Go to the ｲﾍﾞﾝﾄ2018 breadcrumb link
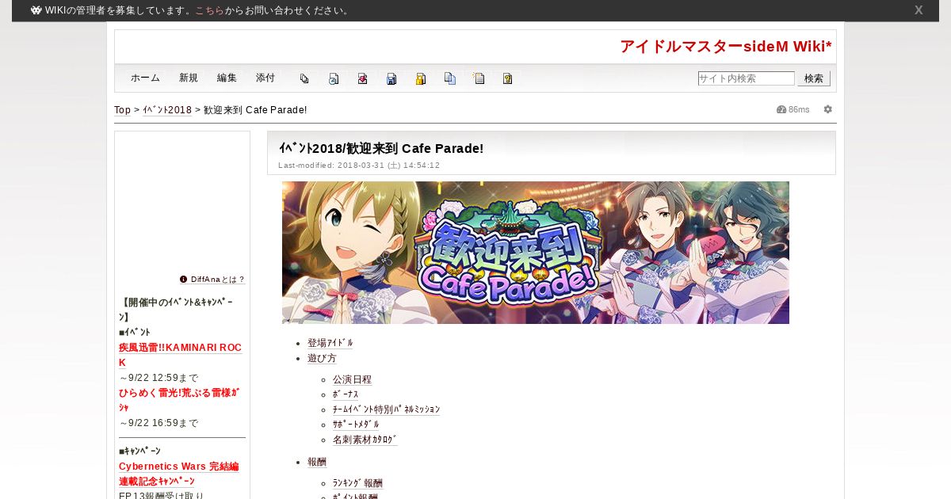The image size is (951, 499). tap(167, 110)
